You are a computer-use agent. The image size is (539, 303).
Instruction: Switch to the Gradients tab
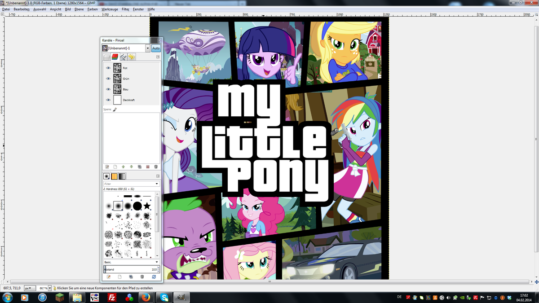pyautogui.click(x=122, y=176)
